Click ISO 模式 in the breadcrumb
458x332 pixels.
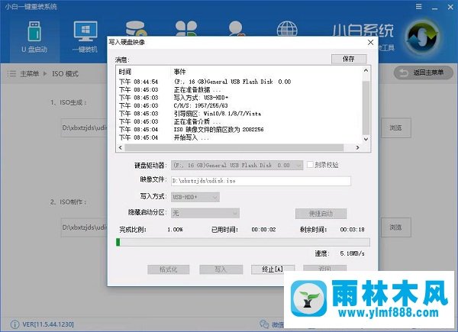pos(65,73)
